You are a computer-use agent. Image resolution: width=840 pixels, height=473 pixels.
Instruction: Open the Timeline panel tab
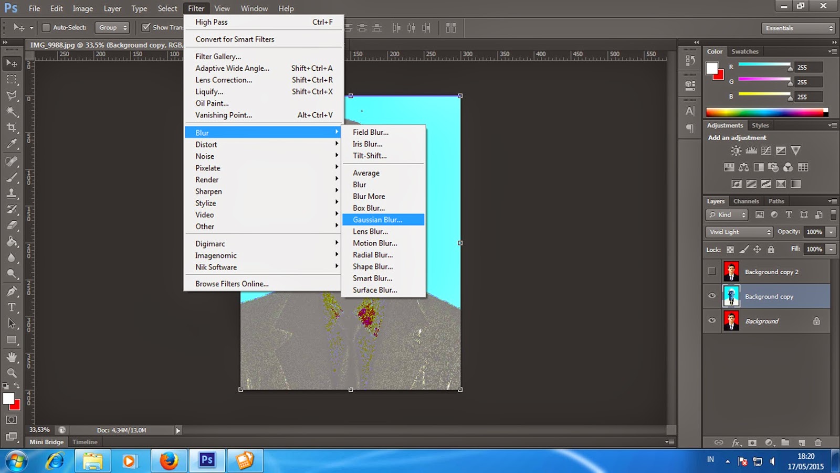85,442
